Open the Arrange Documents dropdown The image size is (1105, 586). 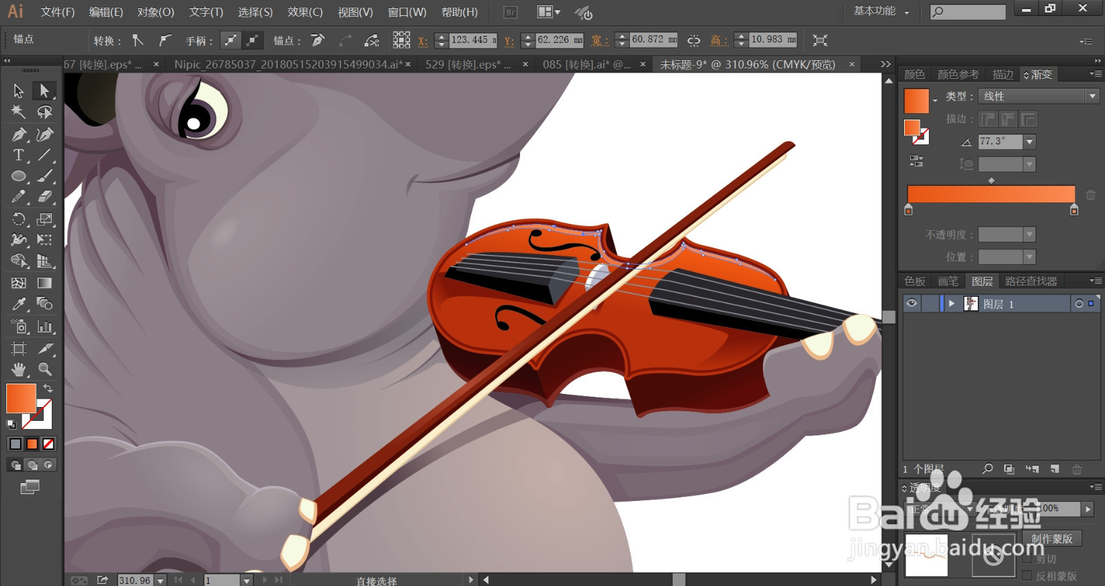pos(549,12)
